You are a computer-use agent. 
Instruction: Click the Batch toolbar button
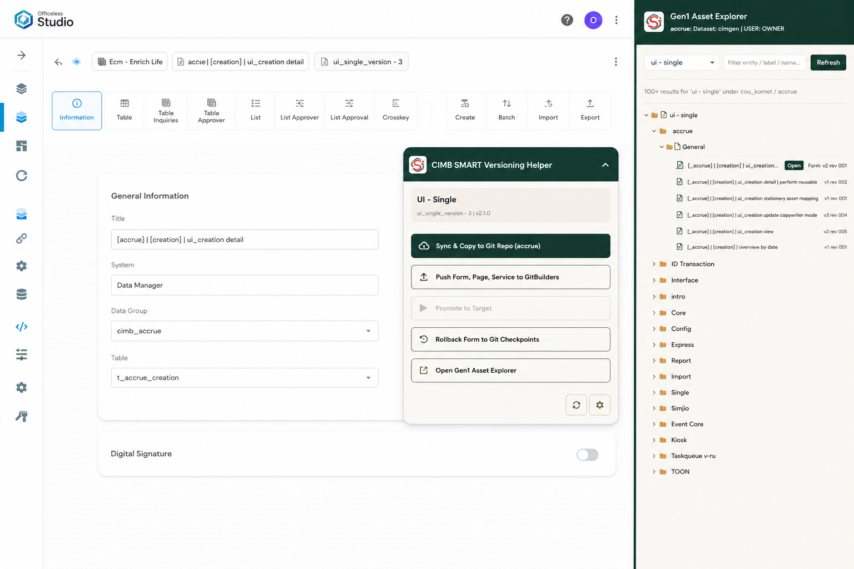pos(507,111)
